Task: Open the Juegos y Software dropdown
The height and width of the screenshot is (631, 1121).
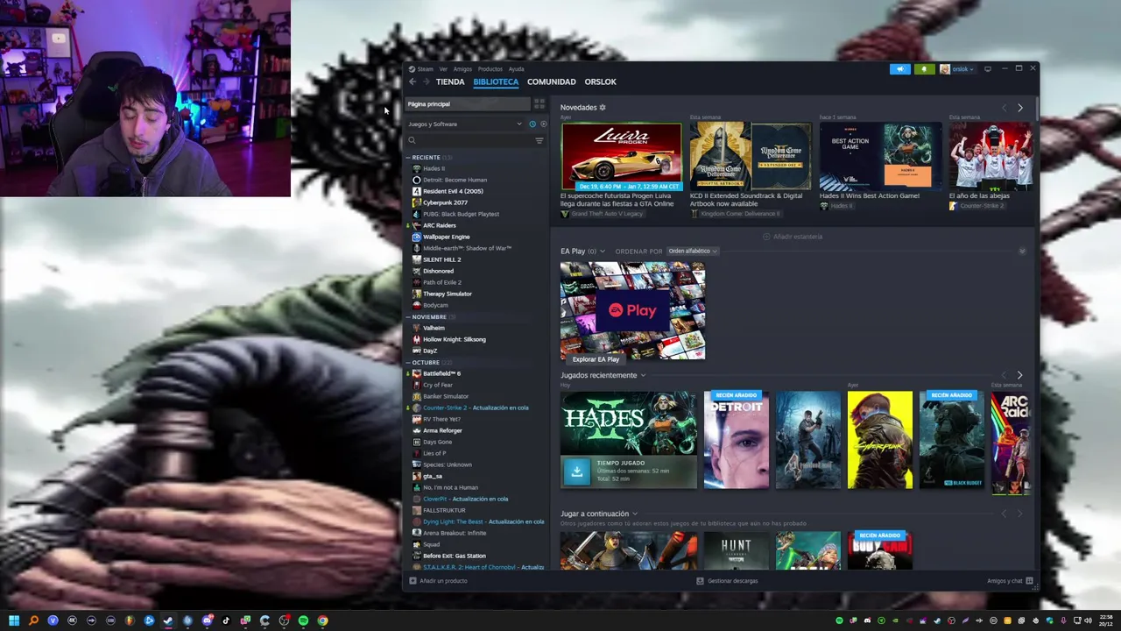Action: [464, 124]
